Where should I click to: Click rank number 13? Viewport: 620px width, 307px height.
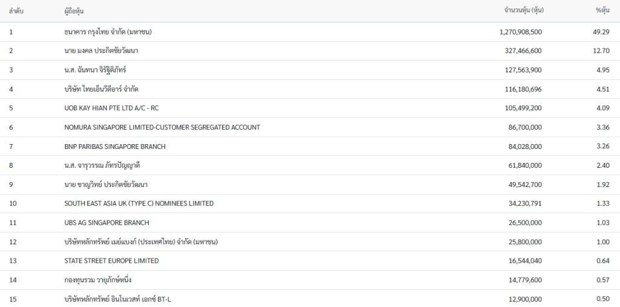tap(13, 261)
